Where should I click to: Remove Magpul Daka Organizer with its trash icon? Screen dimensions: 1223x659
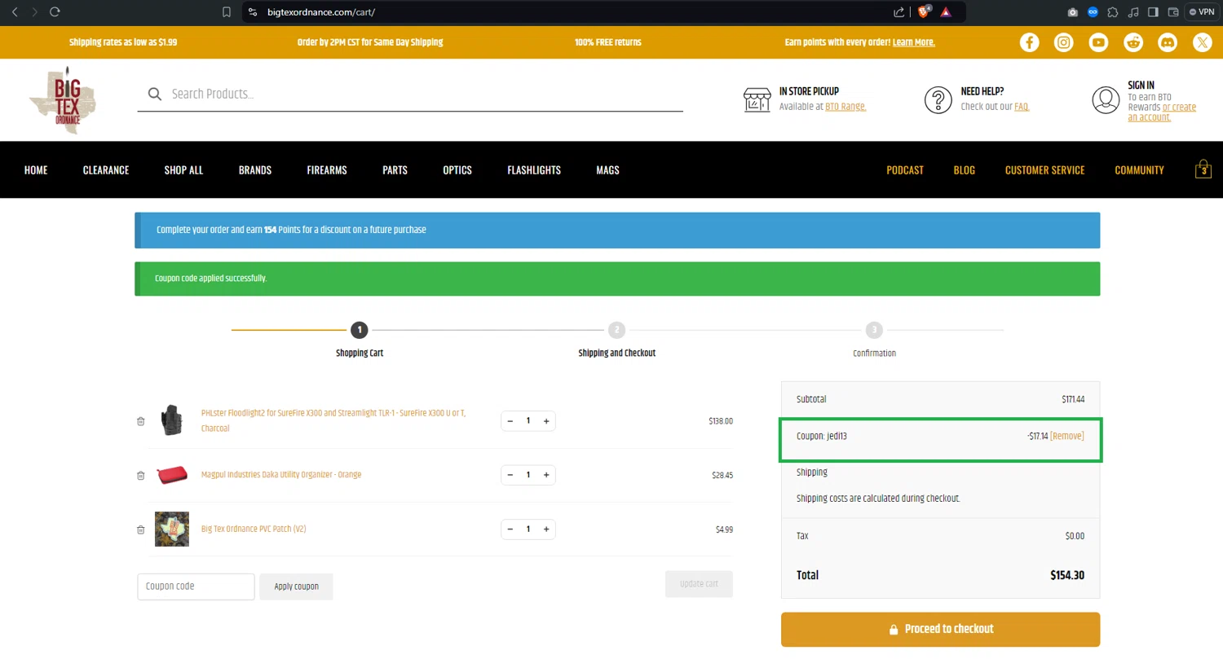(x=141, y=475)
